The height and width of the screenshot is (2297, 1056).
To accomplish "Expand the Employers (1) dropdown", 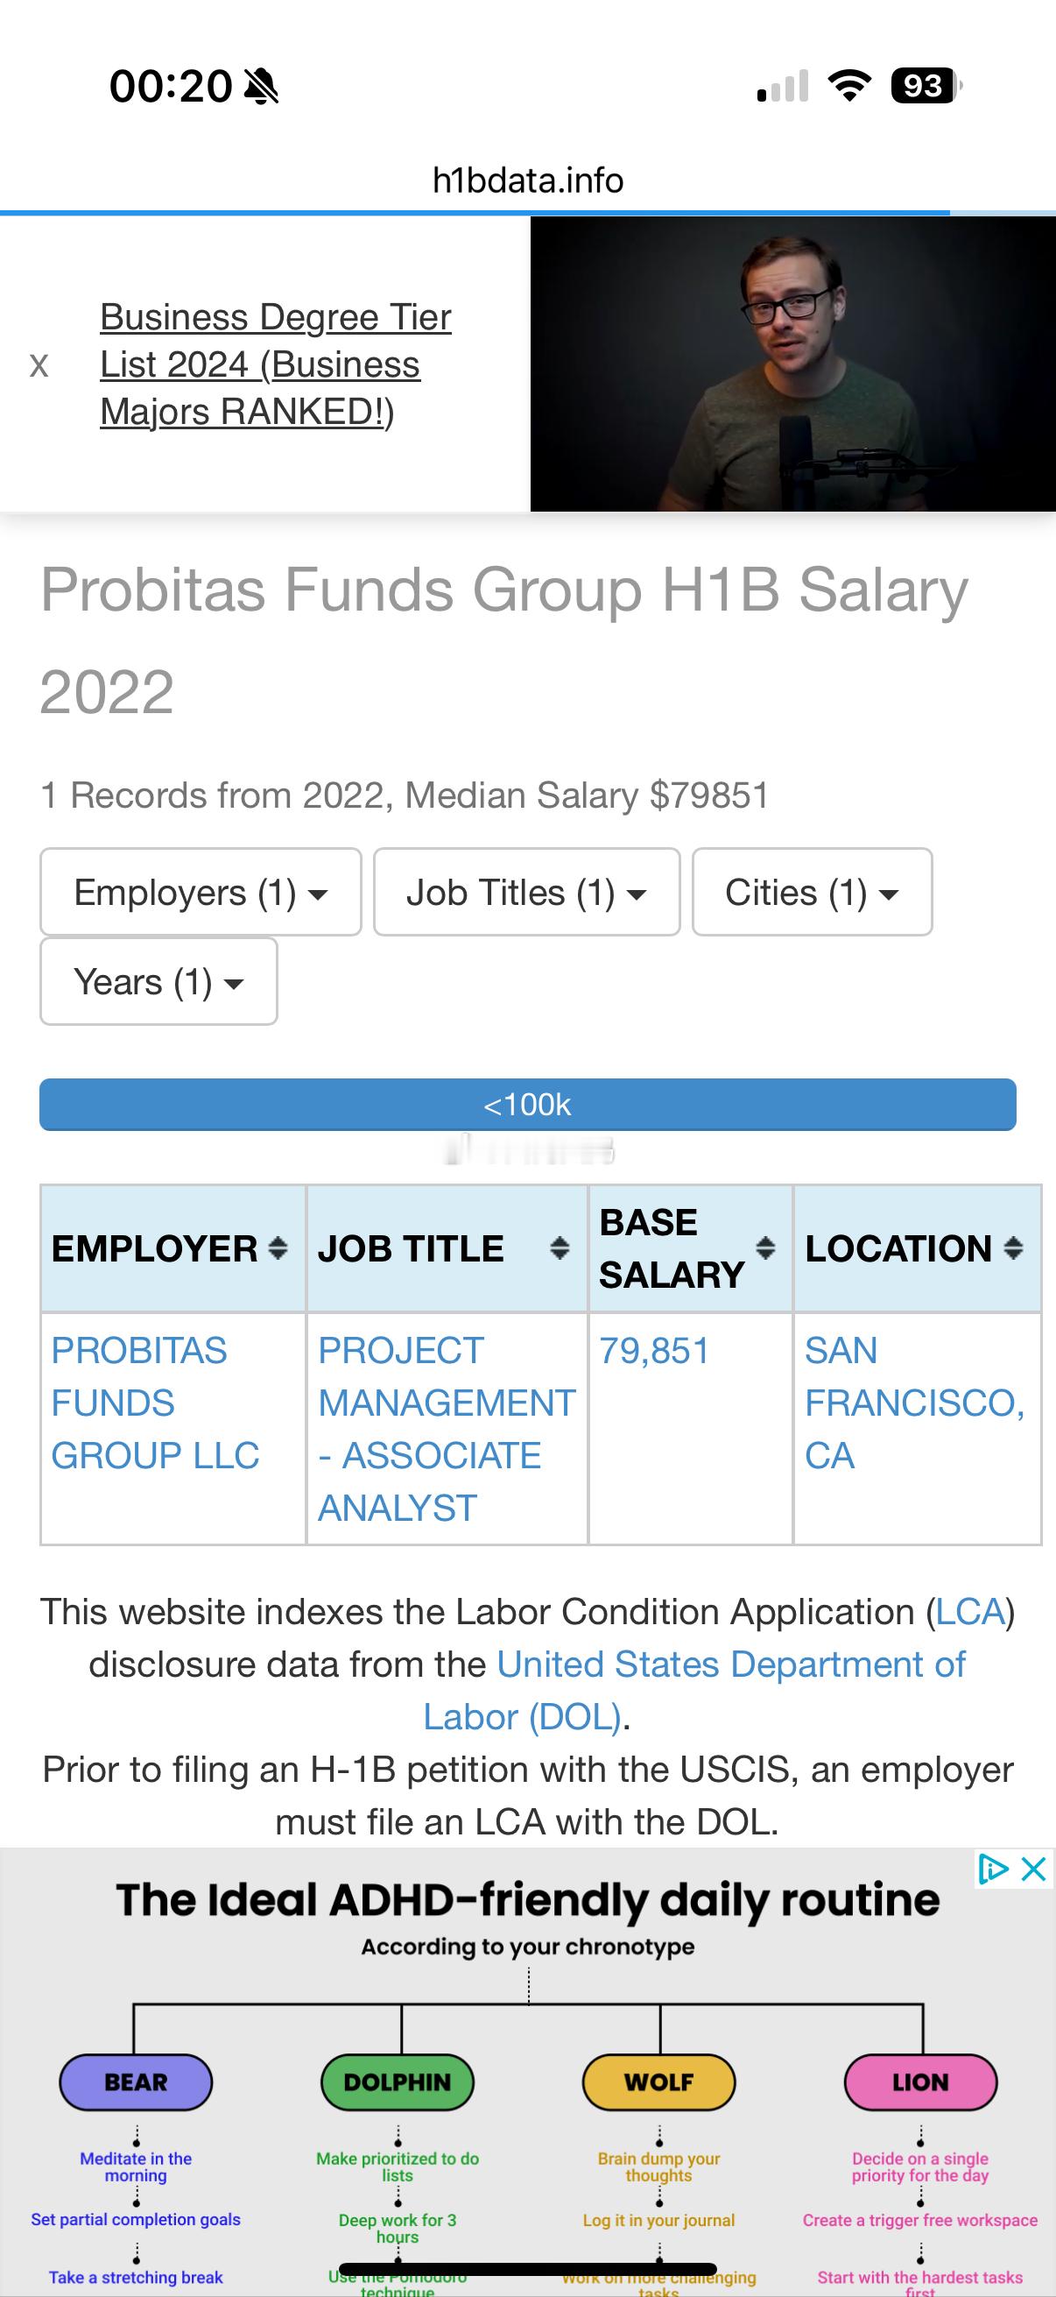I will [201, 892].
